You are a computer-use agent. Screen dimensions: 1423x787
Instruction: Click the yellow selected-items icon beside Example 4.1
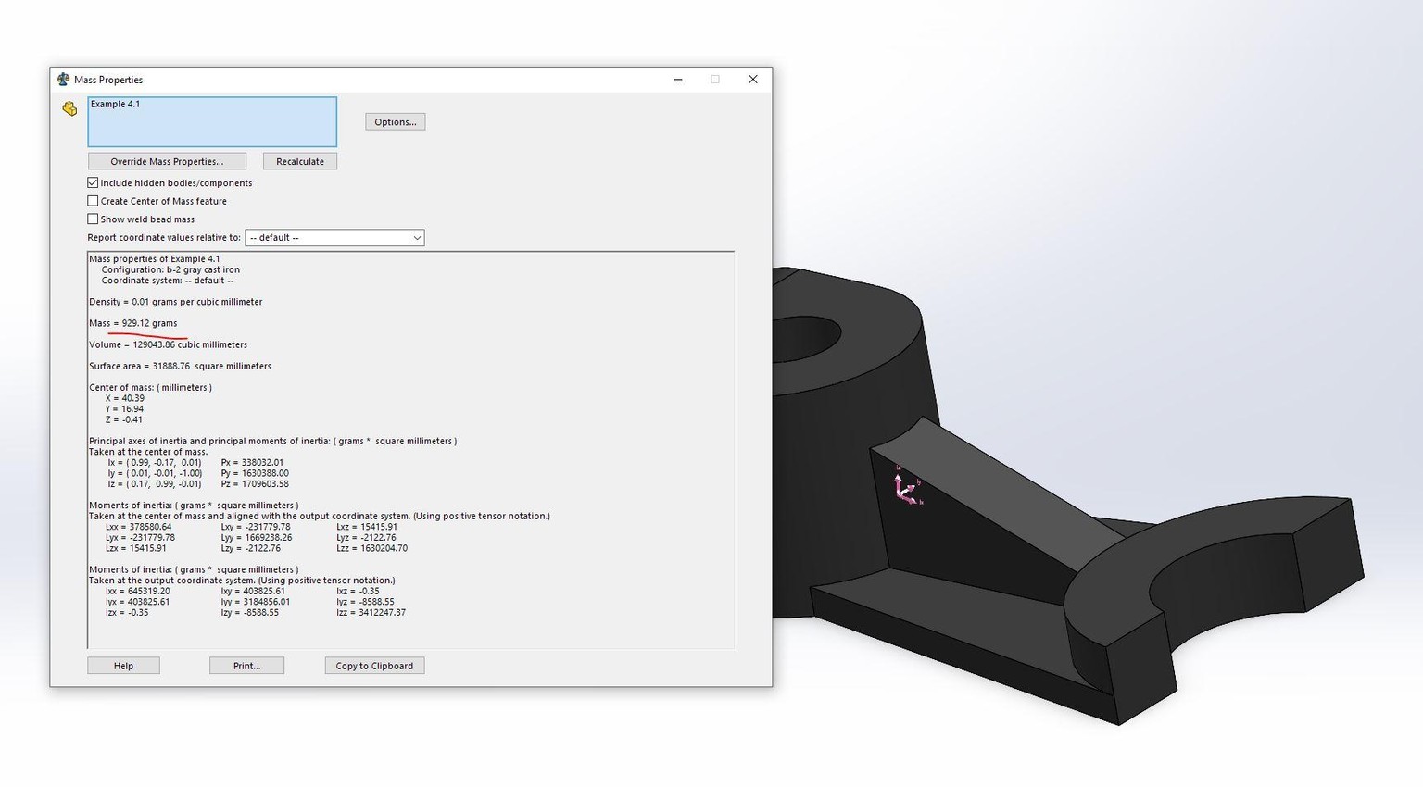pos(69,108)
